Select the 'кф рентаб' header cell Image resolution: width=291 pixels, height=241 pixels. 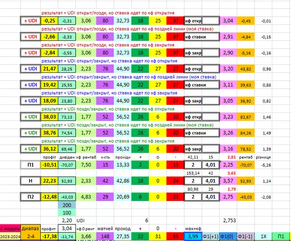tap(86, 157)
